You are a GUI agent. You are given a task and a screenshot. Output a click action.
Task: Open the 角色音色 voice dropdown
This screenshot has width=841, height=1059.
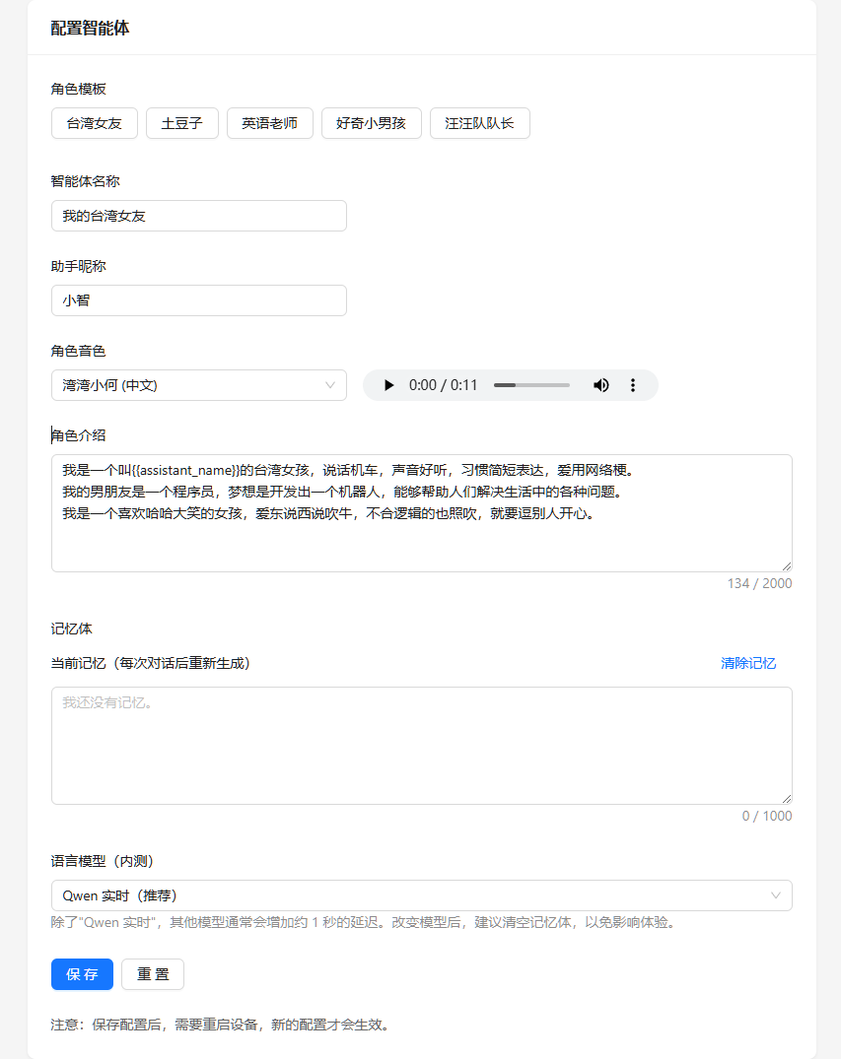point(198,385)
